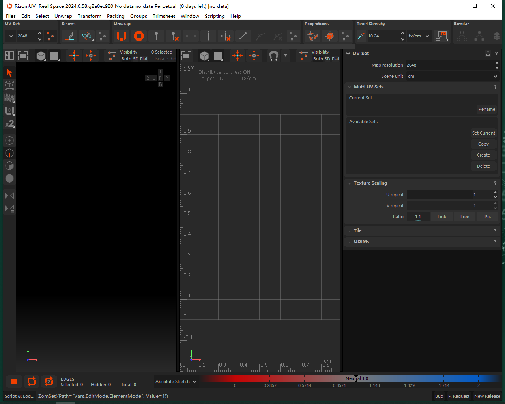Click the Optimize icon in Unwrap panel
The height and width of the screenshot is (404, 505).
pyautogui.click(x=139, y=36)
